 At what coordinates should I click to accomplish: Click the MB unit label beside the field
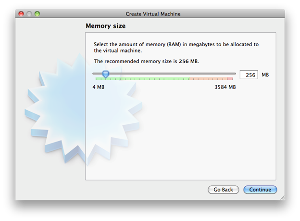click(265, 75)
